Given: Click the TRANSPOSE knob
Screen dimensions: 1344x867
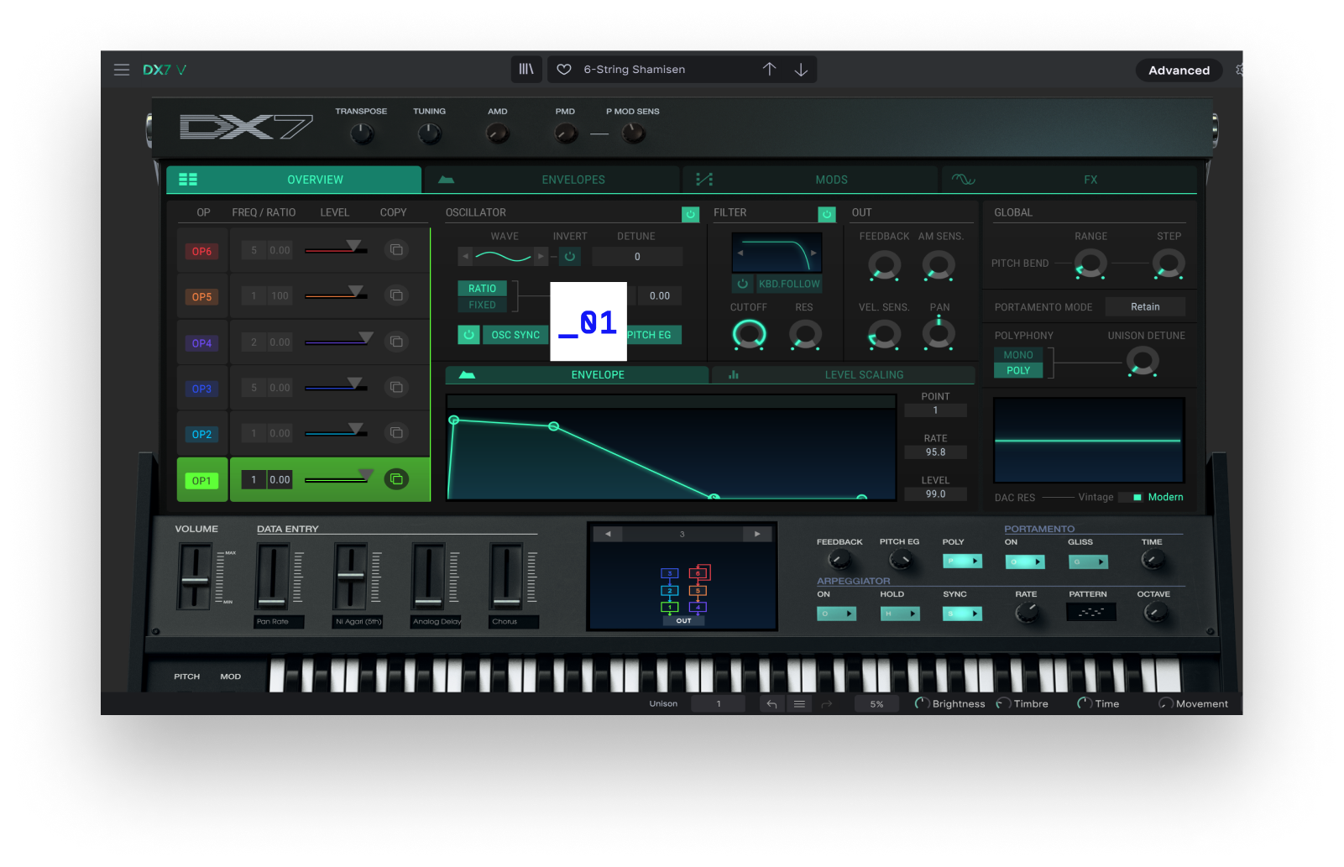Looking at the screenshot, I should point(362,133).
